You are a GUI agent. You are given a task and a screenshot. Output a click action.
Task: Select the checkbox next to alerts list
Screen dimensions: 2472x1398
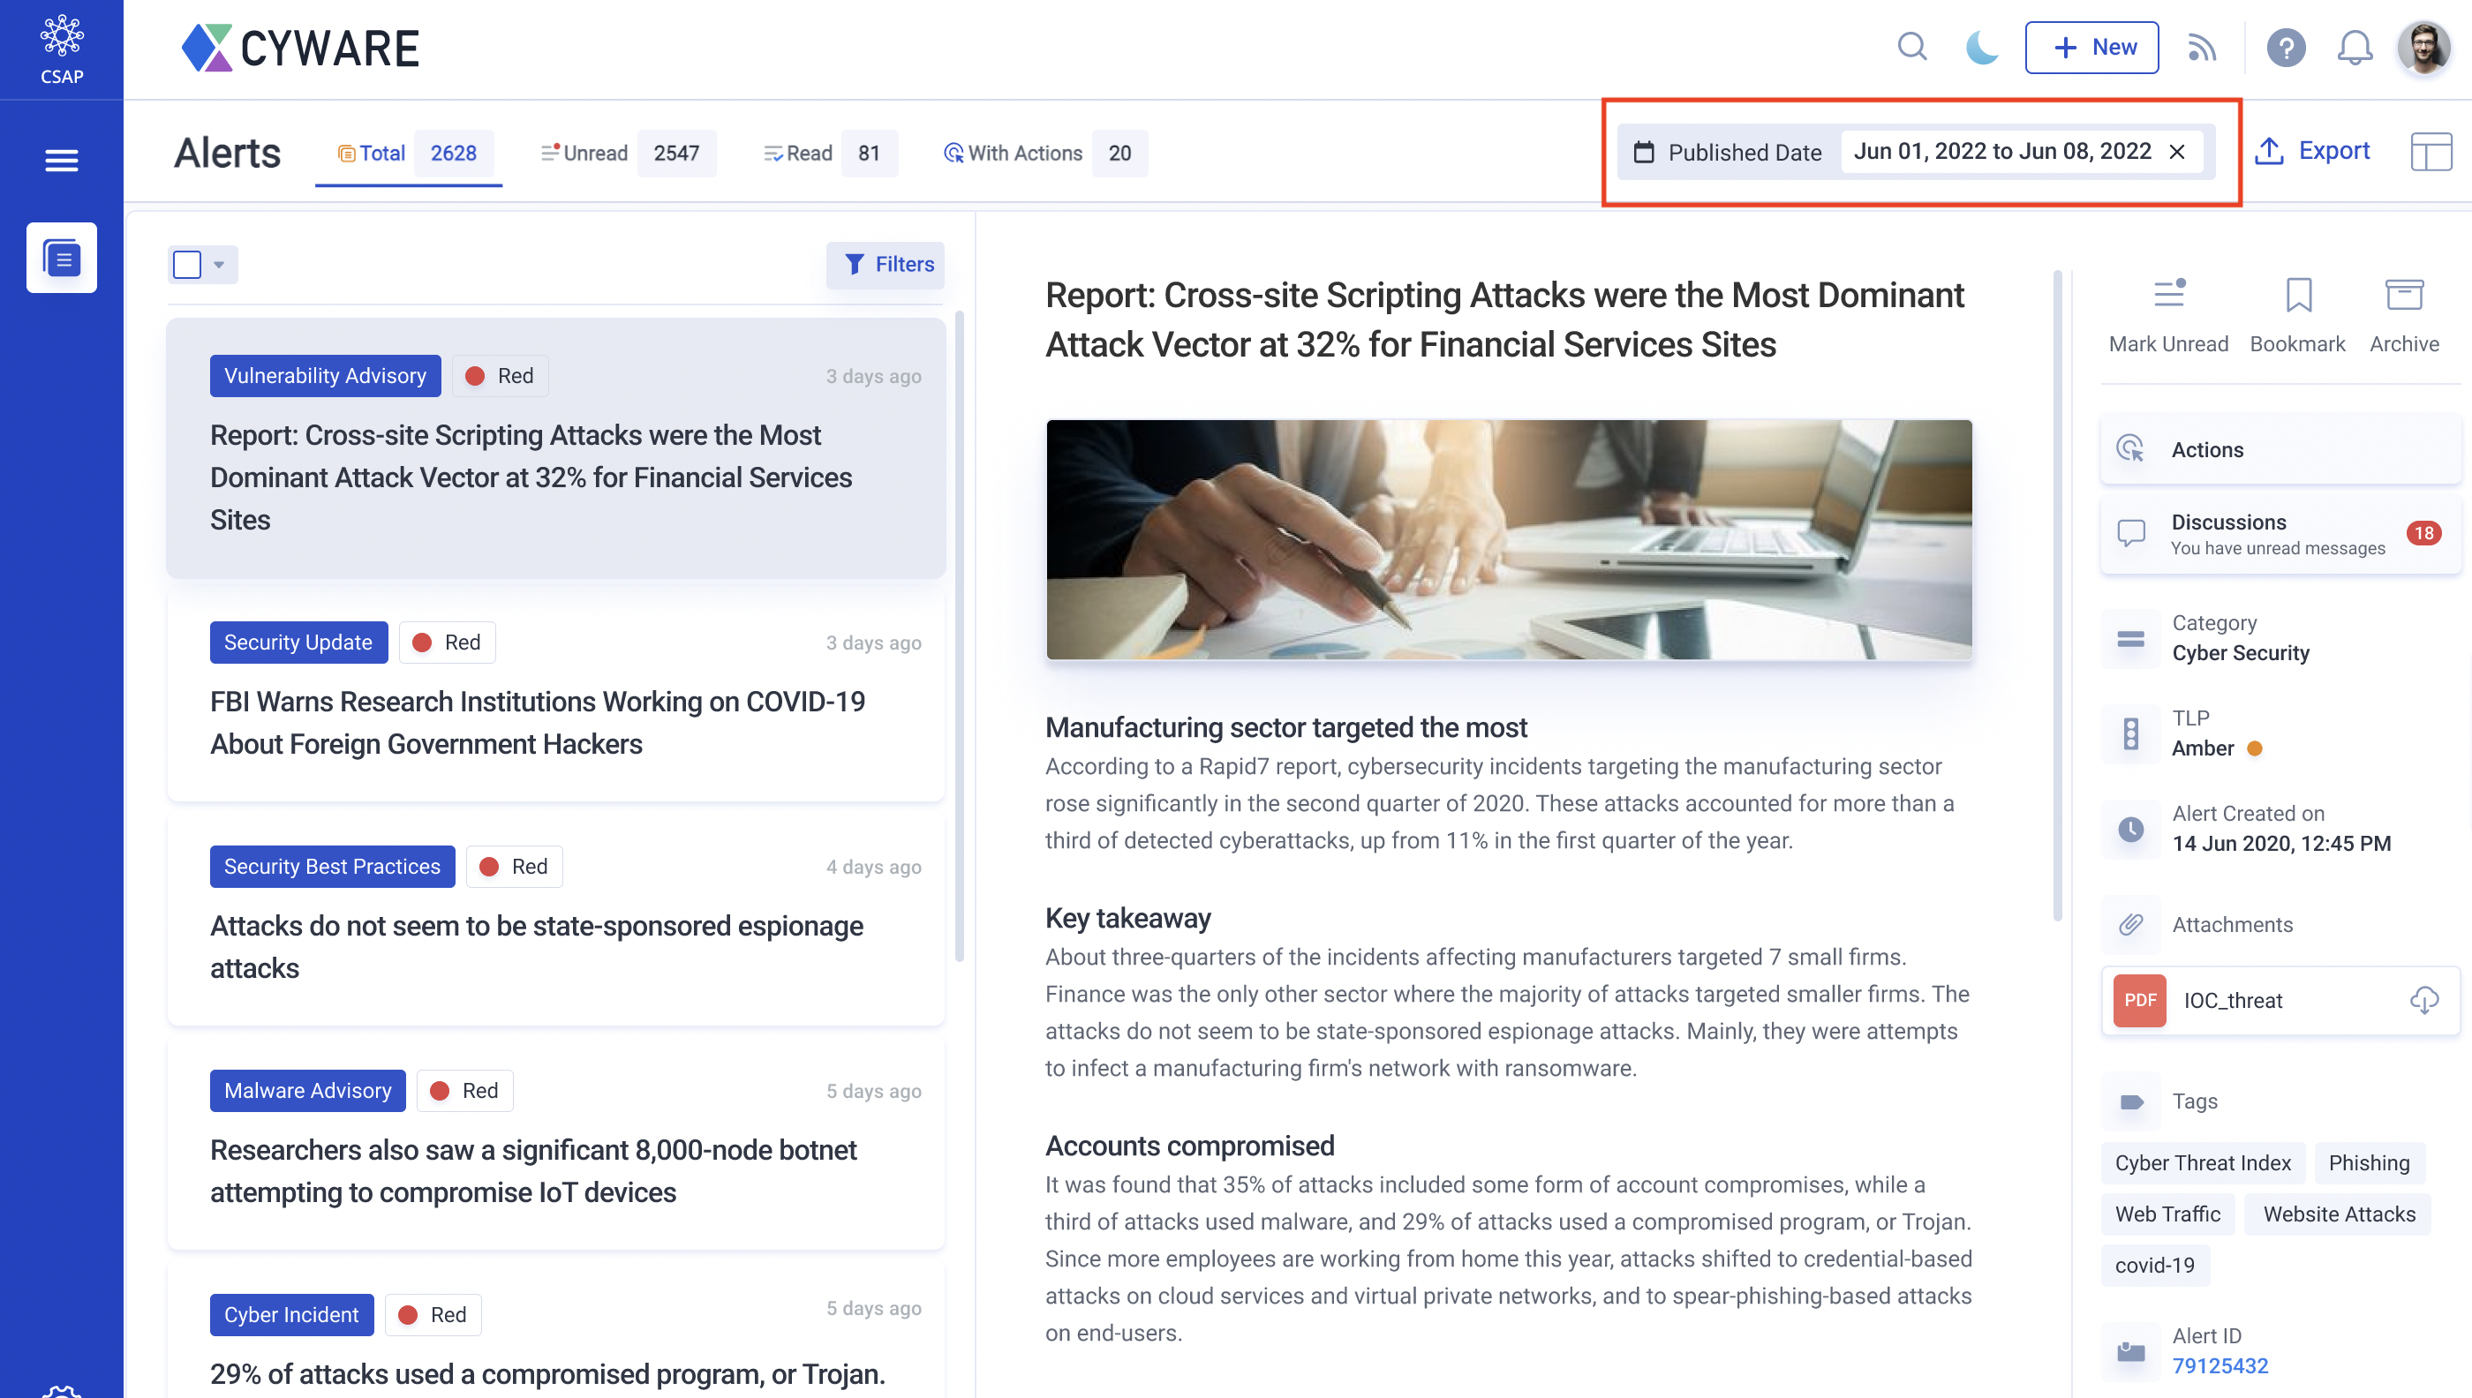point(187,265)
